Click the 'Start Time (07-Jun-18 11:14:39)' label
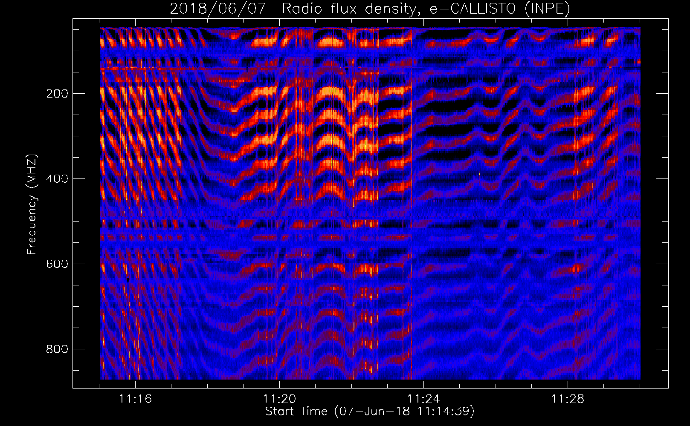 pyautogui.click(x=370, y=412)
